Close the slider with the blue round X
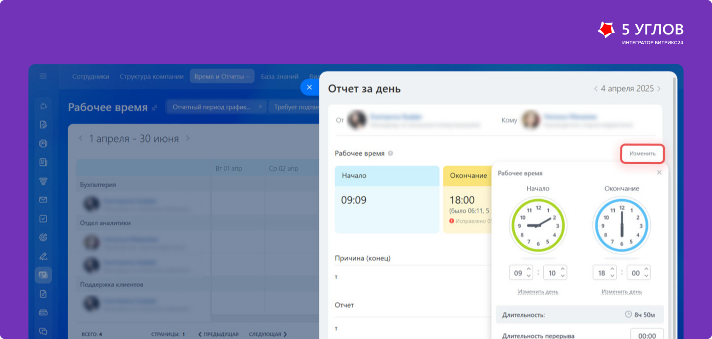 [309, 87]
